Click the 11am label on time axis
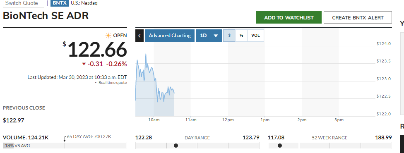The height and width of the screenshot is (153, 404). [191, 120]
